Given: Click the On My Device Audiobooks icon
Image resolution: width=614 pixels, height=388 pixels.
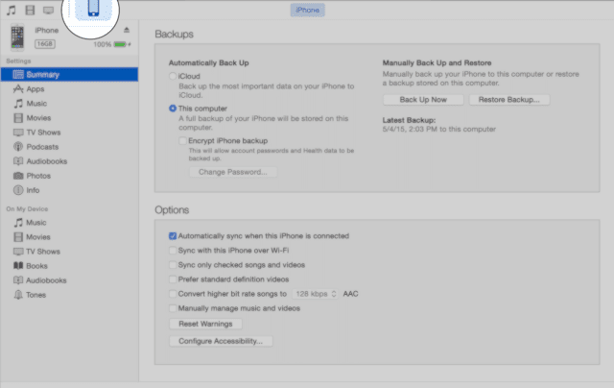Looking at the screenshot, I should (x=18, y=280).
